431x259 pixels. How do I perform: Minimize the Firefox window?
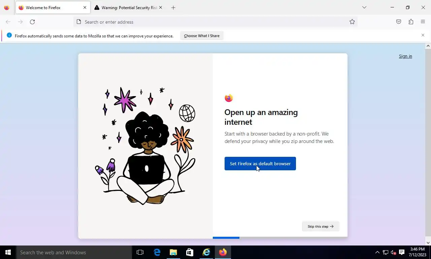(x=392, y=7)
